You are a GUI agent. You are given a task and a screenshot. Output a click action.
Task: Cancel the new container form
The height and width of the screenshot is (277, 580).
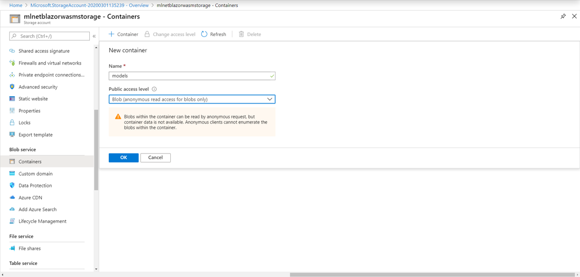[155, 158]
